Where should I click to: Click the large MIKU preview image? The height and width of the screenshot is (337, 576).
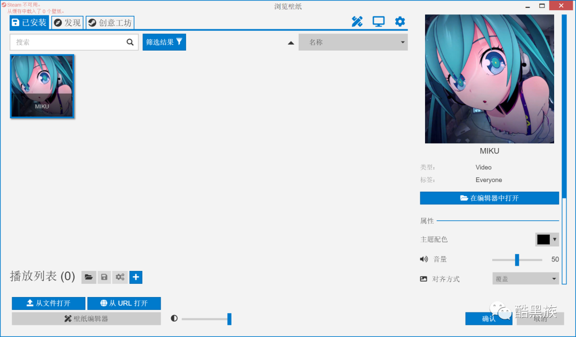pos(489,79)
